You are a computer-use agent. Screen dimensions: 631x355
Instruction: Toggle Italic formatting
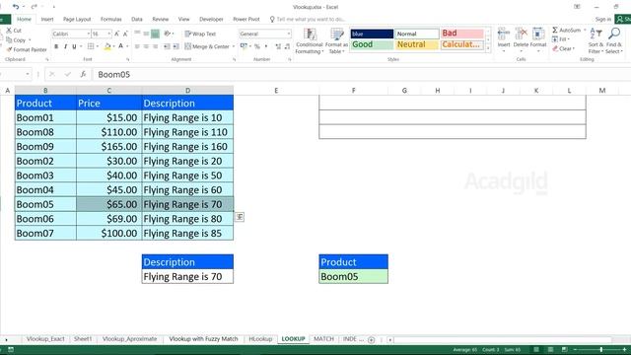click(x=65, y=46)
